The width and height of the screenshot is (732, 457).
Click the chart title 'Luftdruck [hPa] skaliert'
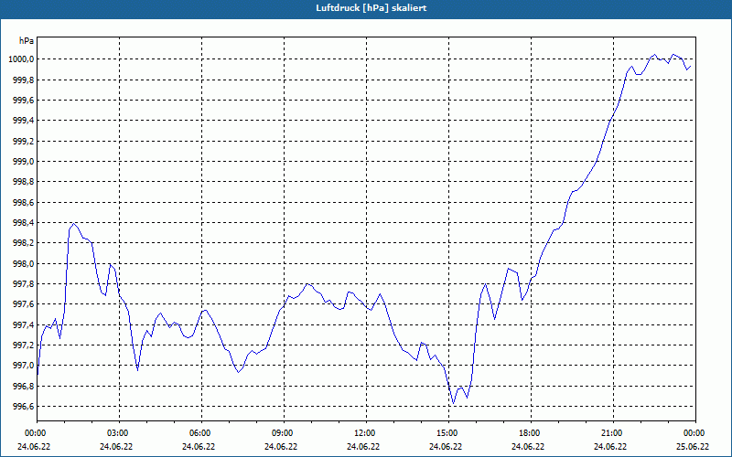click(x=371, y=8)
